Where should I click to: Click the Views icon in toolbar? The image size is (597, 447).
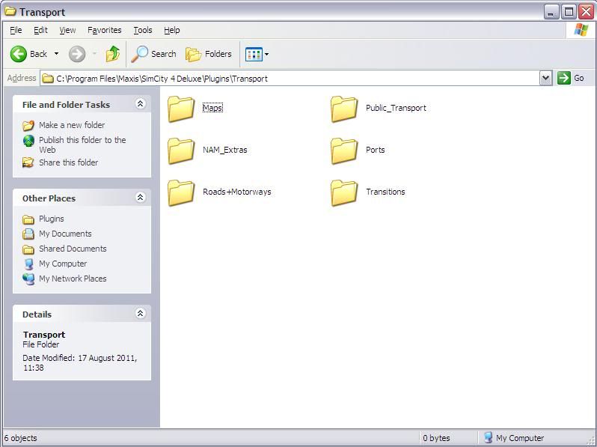pos(254,54)
